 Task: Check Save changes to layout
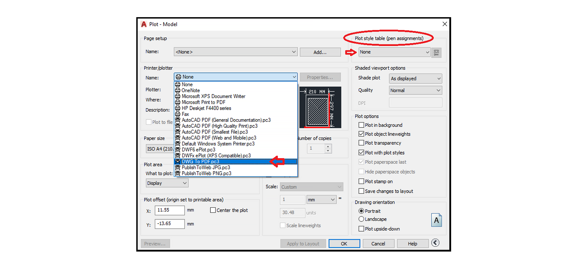pyautogui.click(x=361, y=191)
